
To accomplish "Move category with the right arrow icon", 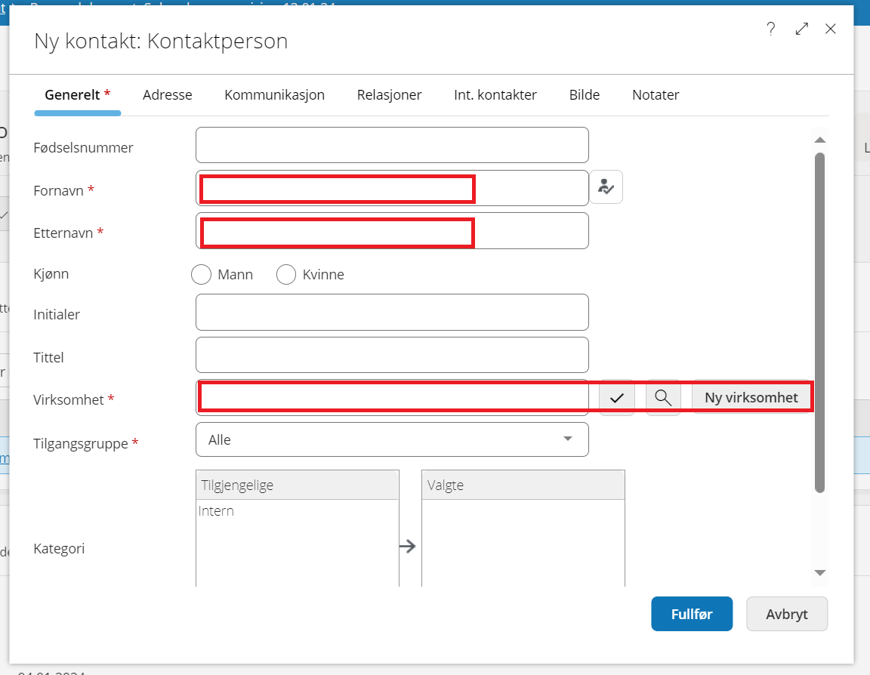I will point(408,547).
